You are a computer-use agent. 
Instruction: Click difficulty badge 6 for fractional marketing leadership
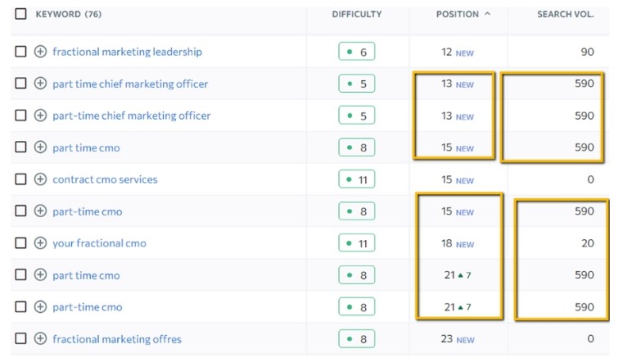[357, 52]
